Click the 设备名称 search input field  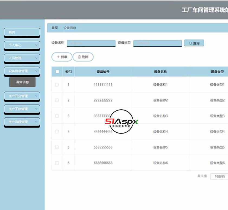[91, 43]
